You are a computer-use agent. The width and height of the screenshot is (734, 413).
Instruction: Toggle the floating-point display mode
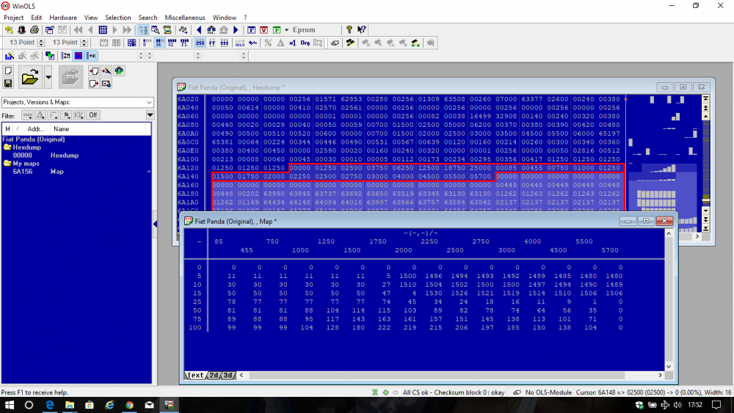184,43
